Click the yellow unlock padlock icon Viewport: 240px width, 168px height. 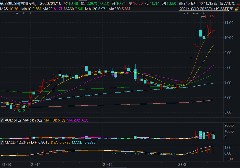tap(236, 9)
